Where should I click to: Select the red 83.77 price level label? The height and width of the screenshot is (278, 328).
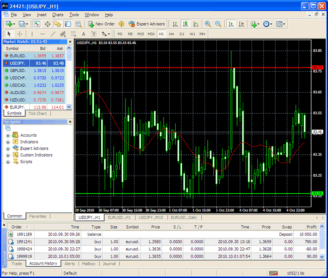[x=318, y=67]
